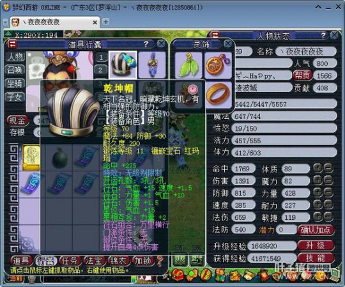
Task: Click the 加锁 lock button
Action: [x=143, y=261]
